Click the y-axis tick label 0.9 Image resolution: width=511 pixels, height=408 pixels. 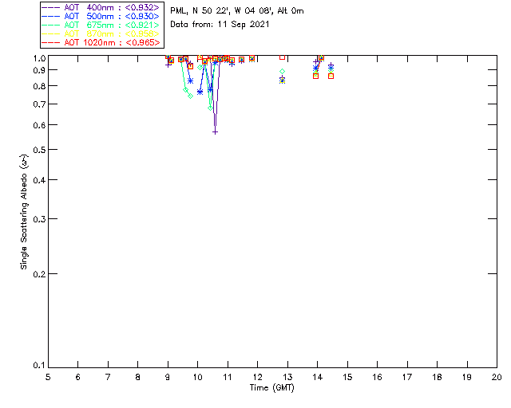pos(39,70)
